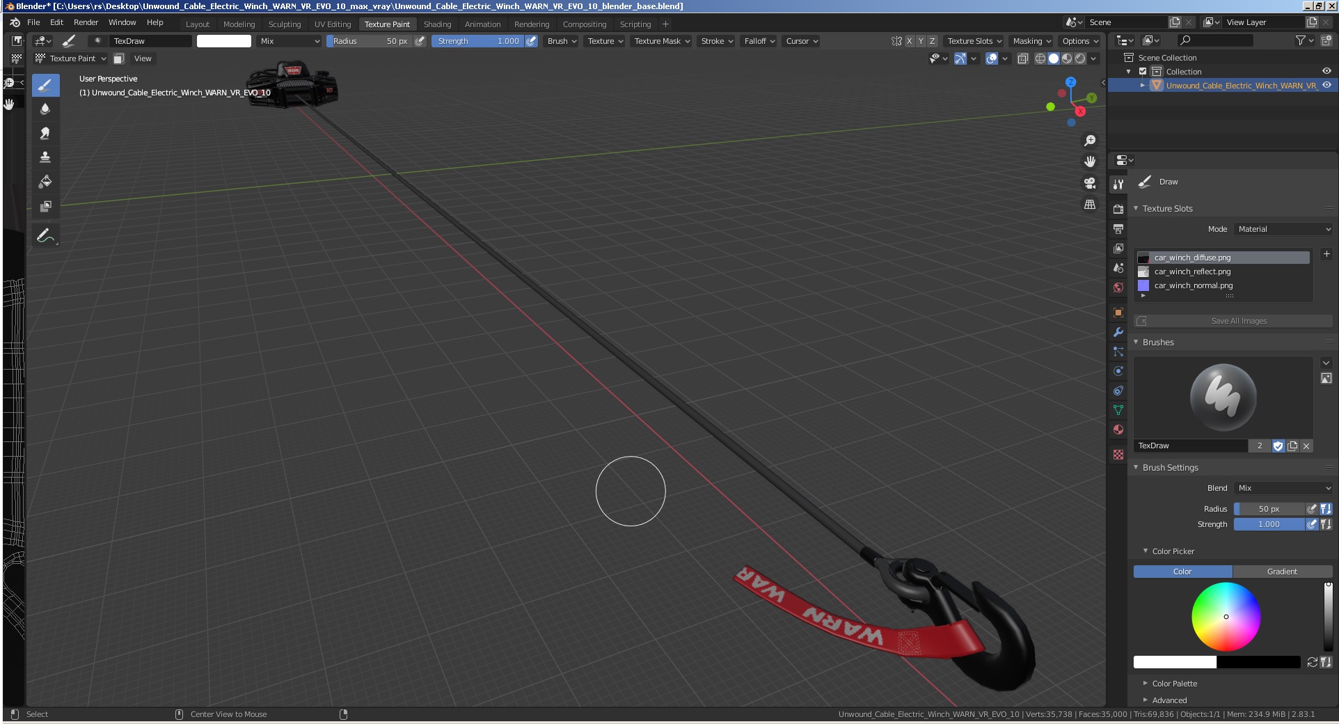Add a new texture slot
1339x724 pixels.
click(1326, 254)
